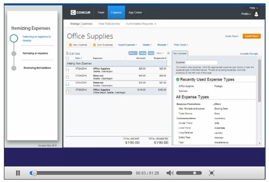
Task: Click the first step circle in Itemizing Expenses
Action: (14, 38)
